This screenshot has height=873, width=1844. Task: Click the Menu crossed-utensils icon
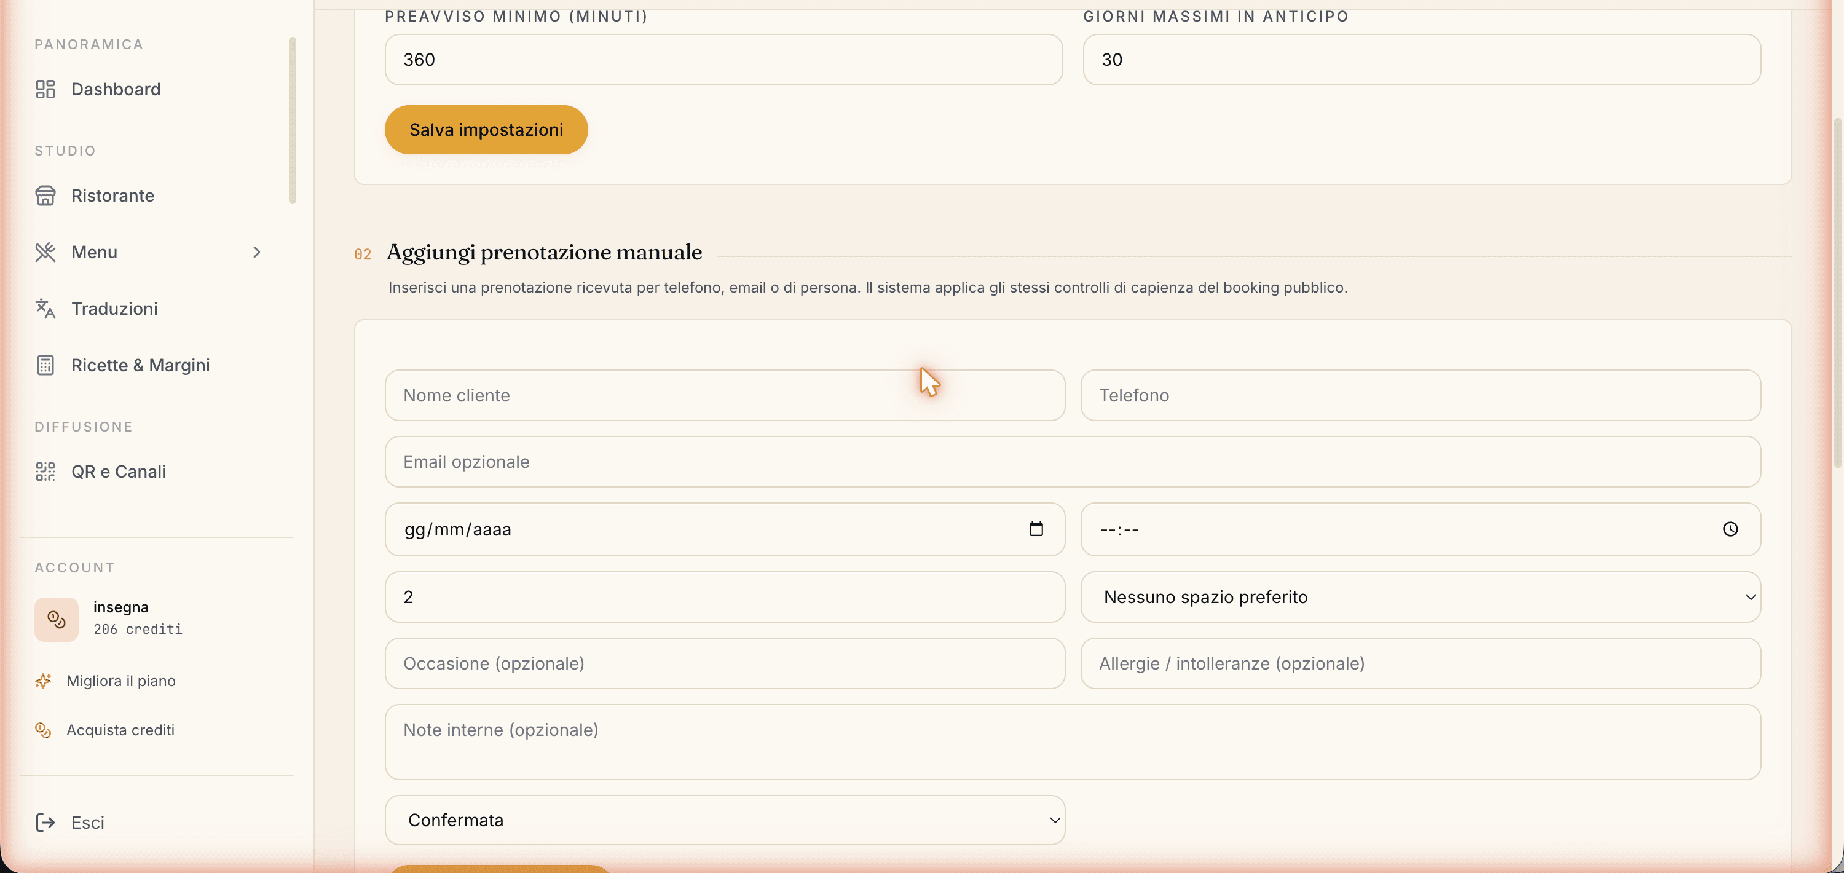pyautogui.click(x=45, y=252)
